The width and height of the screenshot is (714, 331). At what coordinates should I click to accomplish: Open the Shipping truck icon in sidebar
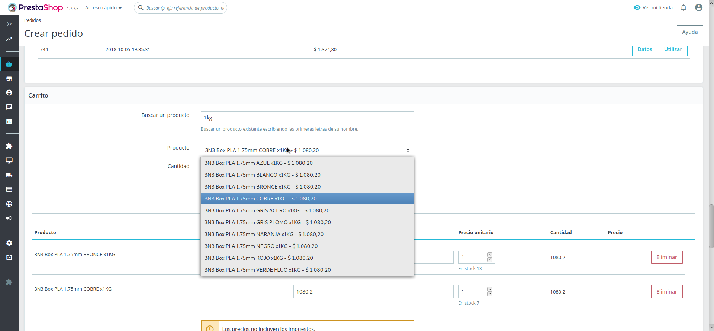coord(9,175)
